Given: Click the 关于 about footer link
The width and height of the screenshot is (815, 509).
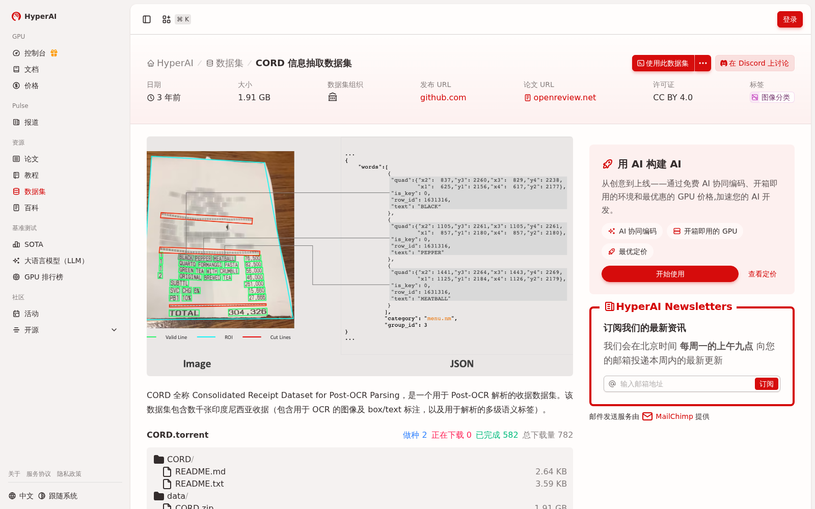Looking at the screenshot, I should [14, 474].
